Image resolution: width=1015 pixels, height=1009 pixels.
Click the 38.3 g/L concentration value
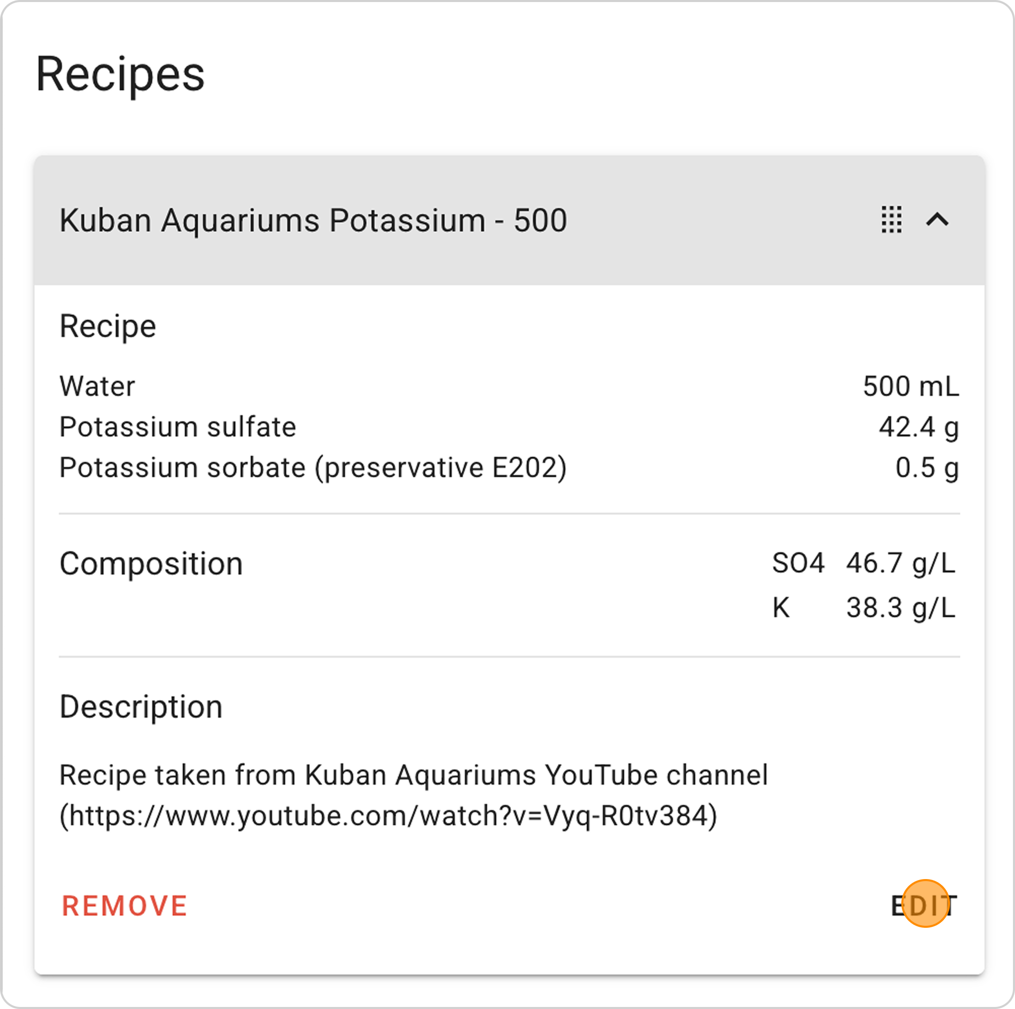click(x=900, y=608)
